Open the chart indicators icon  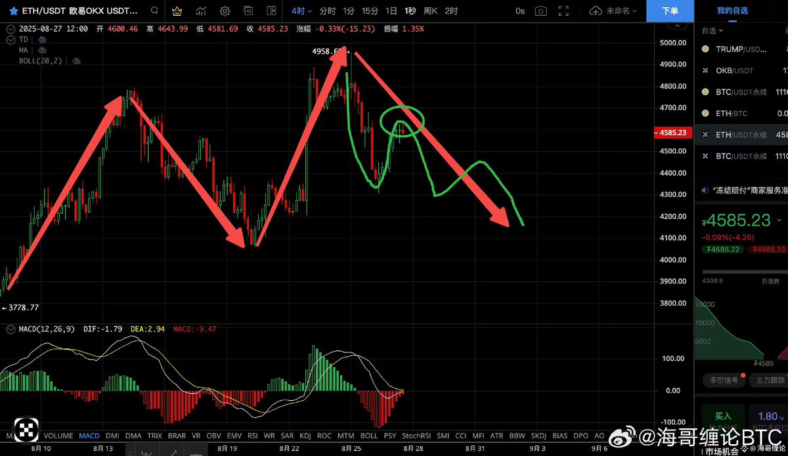point(201,11)
